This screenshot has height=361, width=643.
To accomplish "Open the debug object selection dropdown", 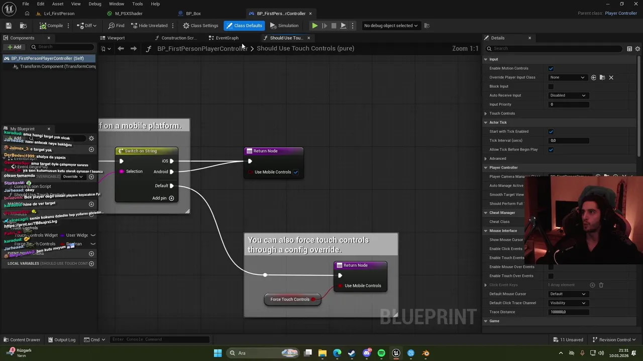I will 391,26.
